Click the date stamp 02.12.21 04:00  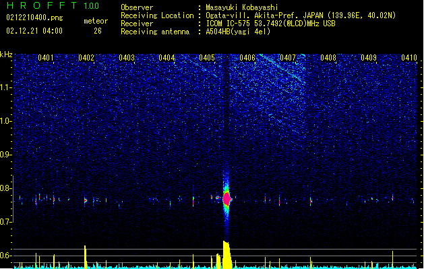pos(34,31)
